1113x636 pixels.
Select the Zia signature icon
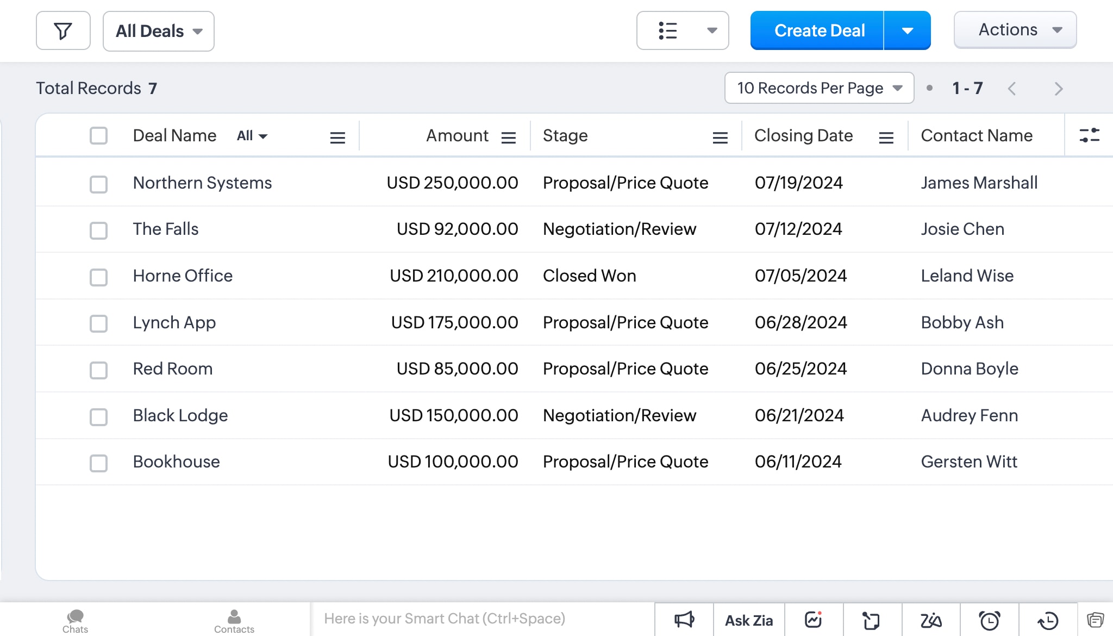tap(931, 619)
